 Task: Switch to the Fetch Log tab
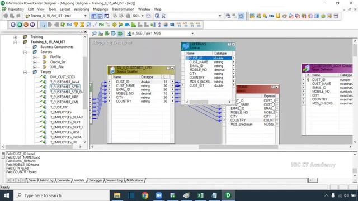click(46, 180)
